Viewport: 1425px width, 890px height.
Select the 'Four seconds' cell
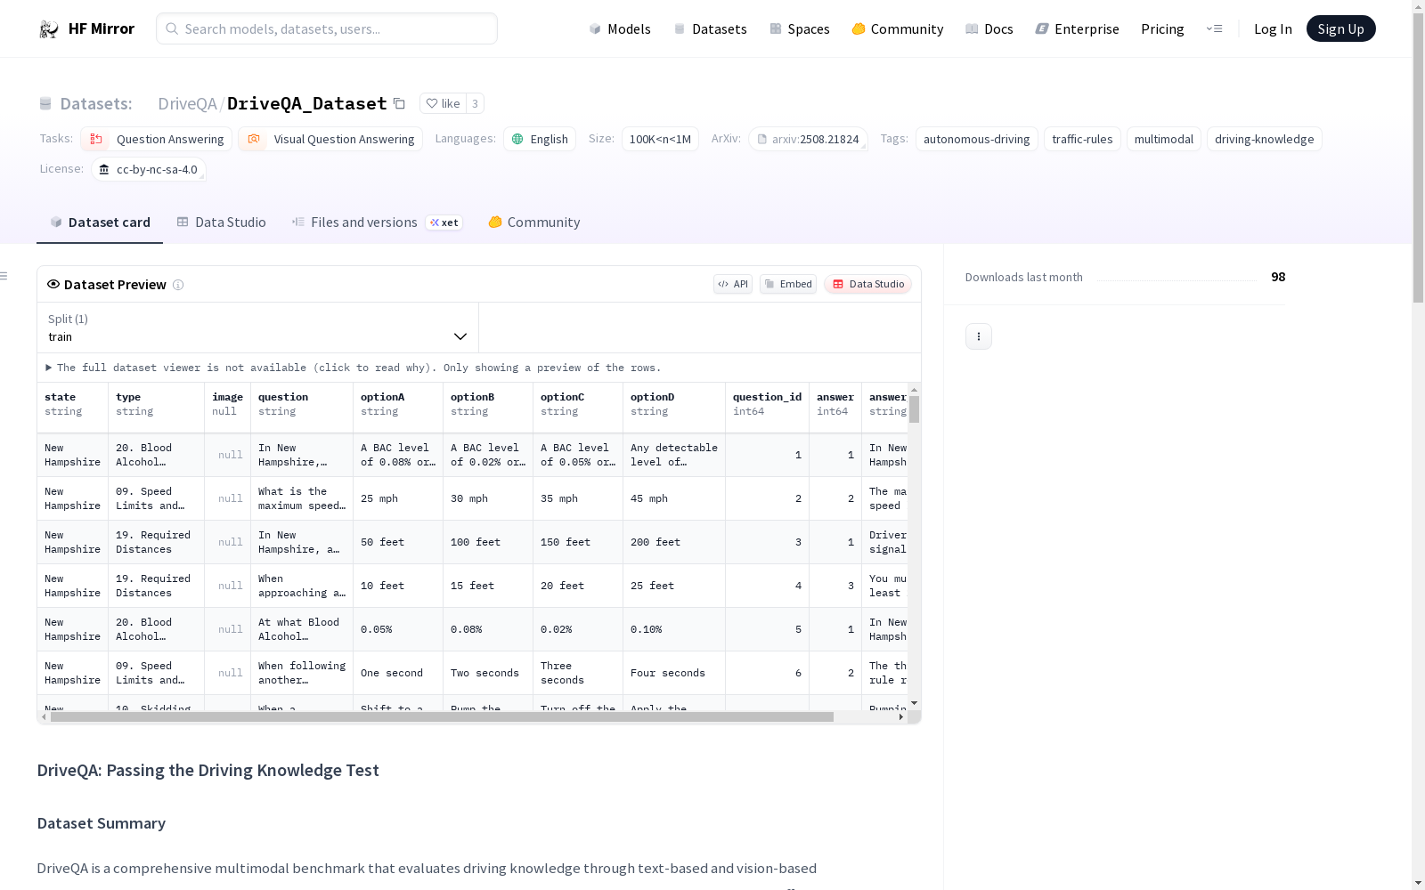(674, 673)
